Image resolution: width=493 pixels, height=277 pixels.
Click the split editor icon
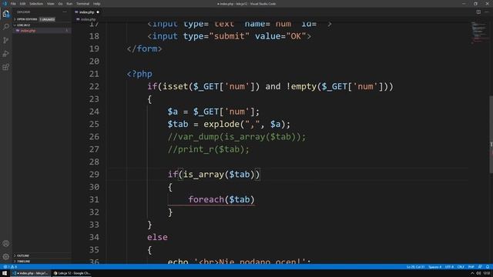pyautogui.click(x=478, y=12)
